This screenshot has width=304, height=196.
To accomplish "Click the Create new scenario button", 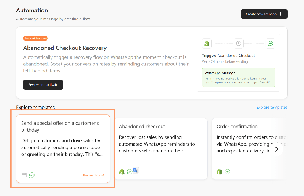I will pos(264,14).
